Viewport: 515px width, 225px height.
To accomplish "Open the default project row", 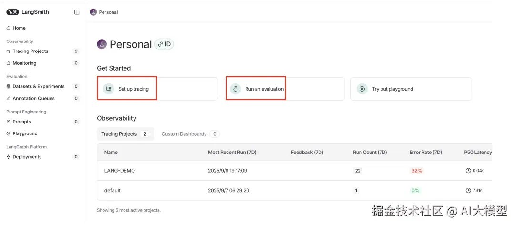I will pyautogui.click(x=113, y=191).
